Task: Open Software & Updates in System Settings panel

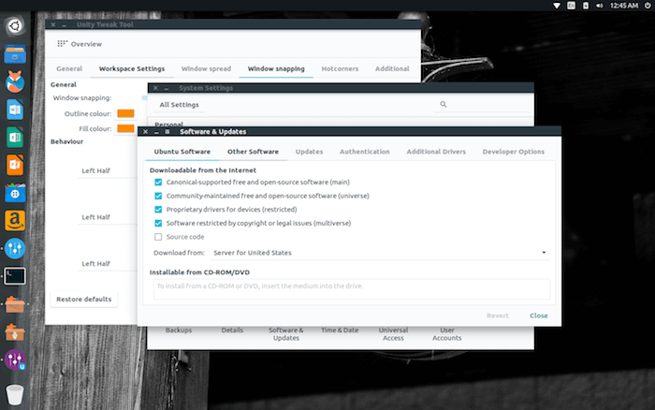Action: click(x=286, y=334)
